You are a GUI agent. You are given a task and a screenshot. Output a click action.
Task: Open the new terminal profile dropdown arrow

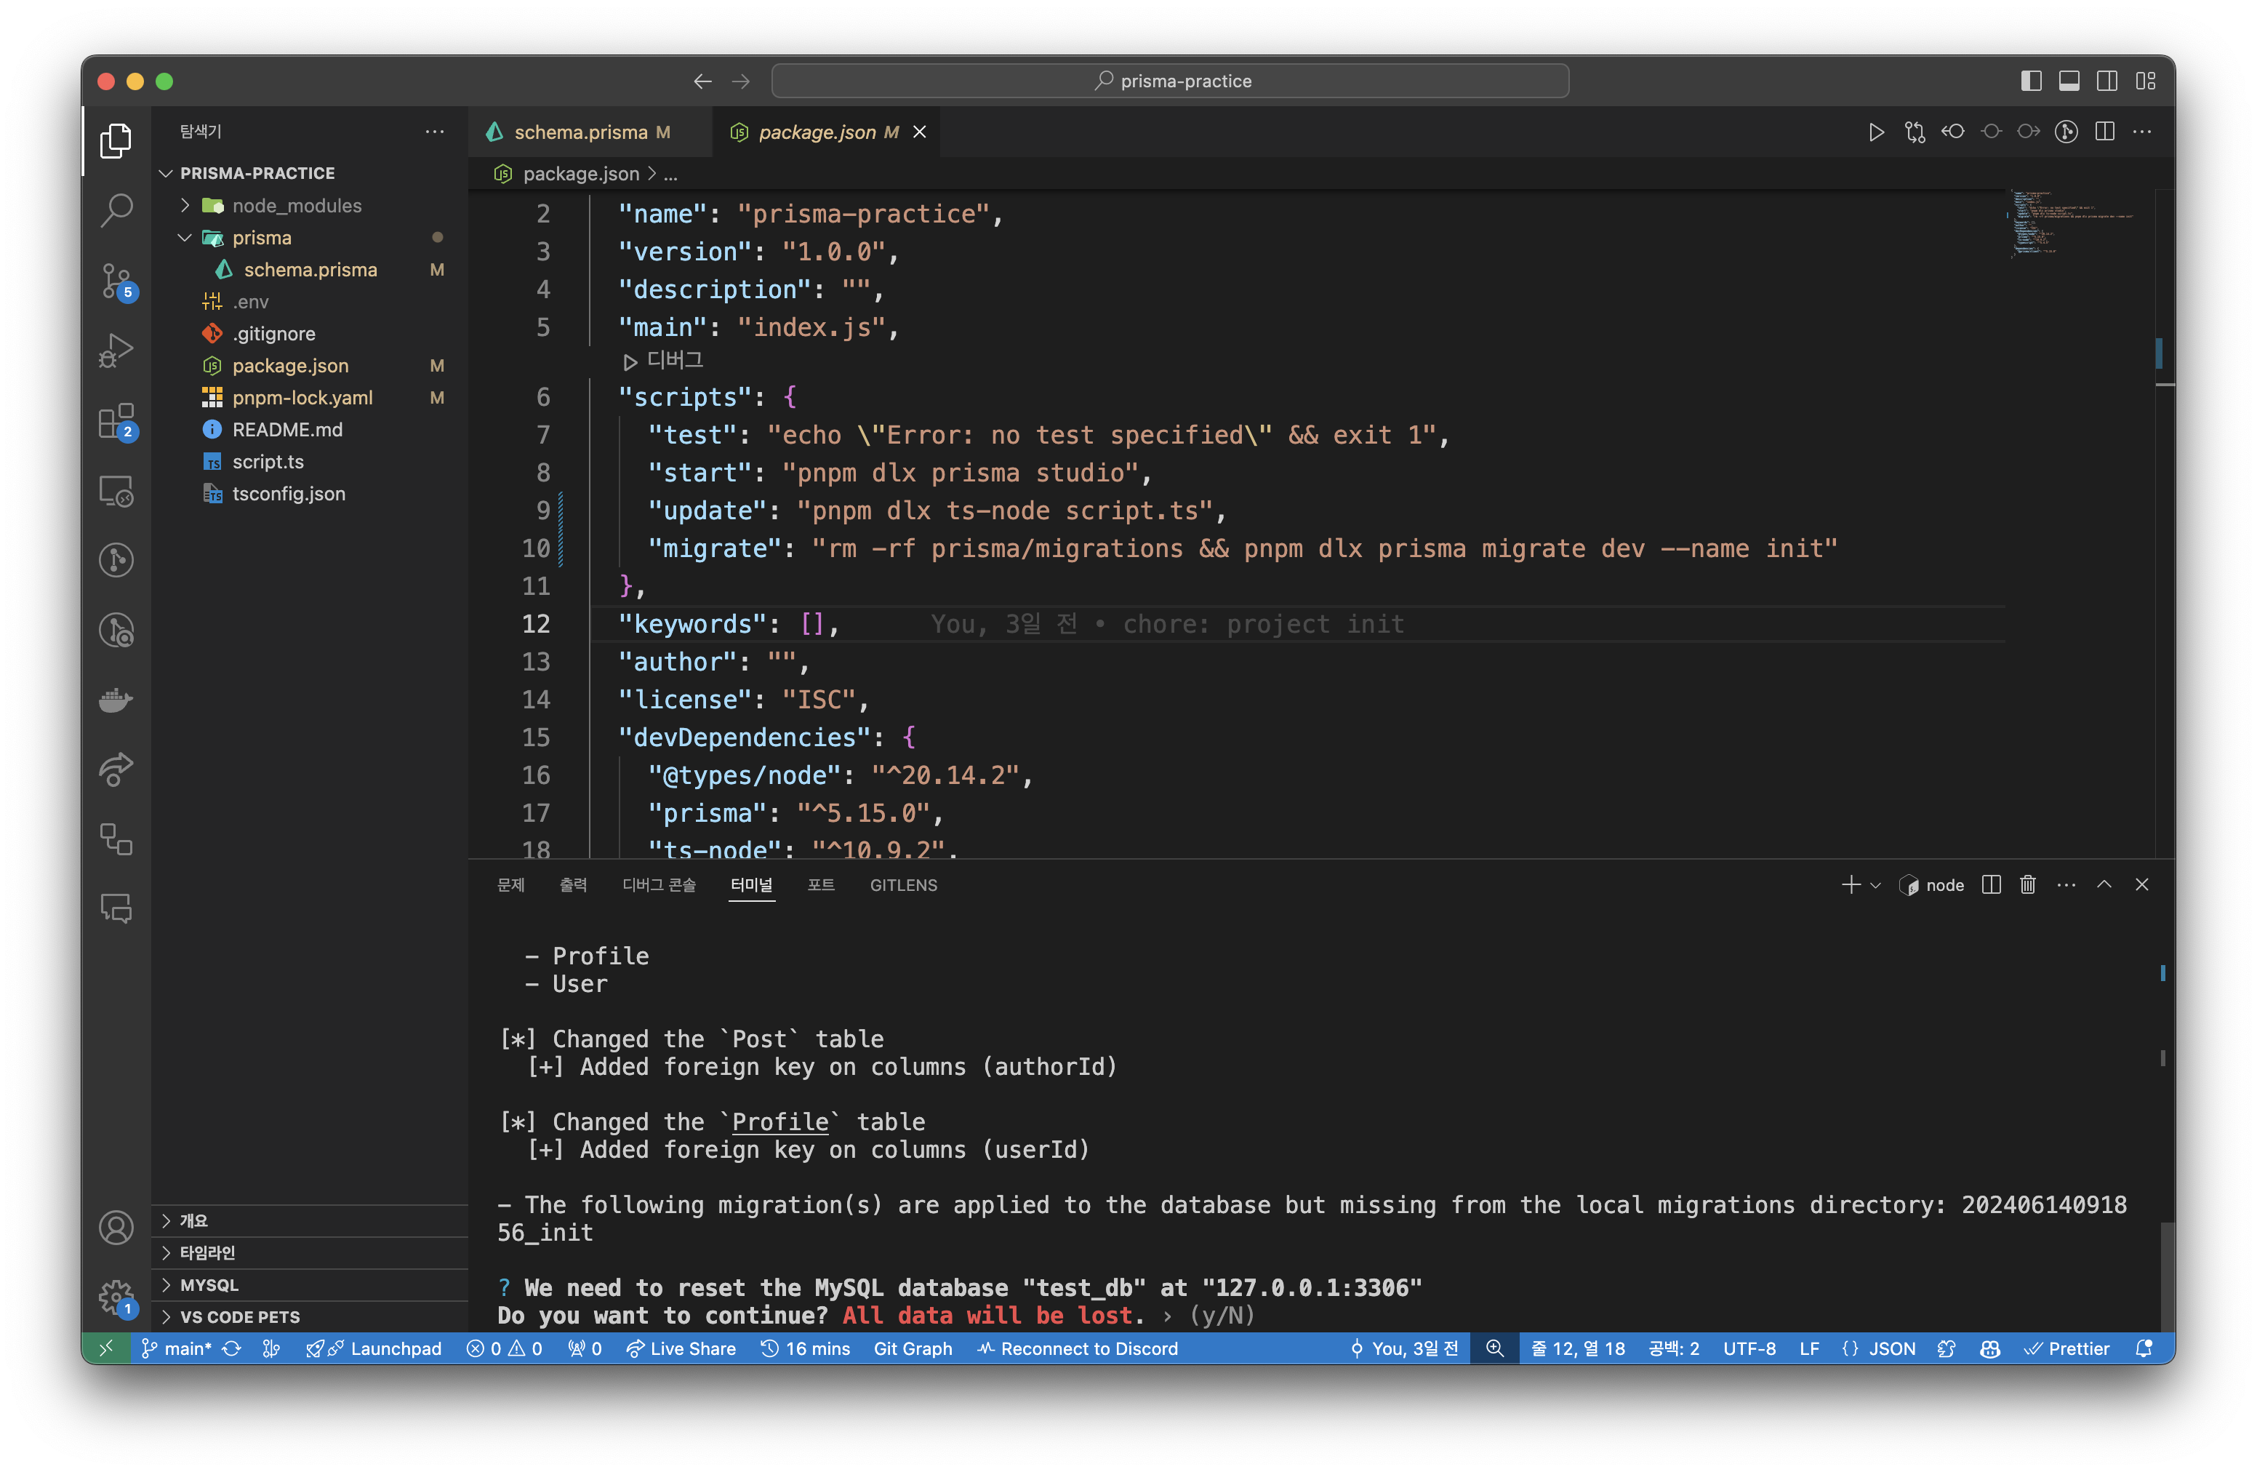pos(1875,885)
